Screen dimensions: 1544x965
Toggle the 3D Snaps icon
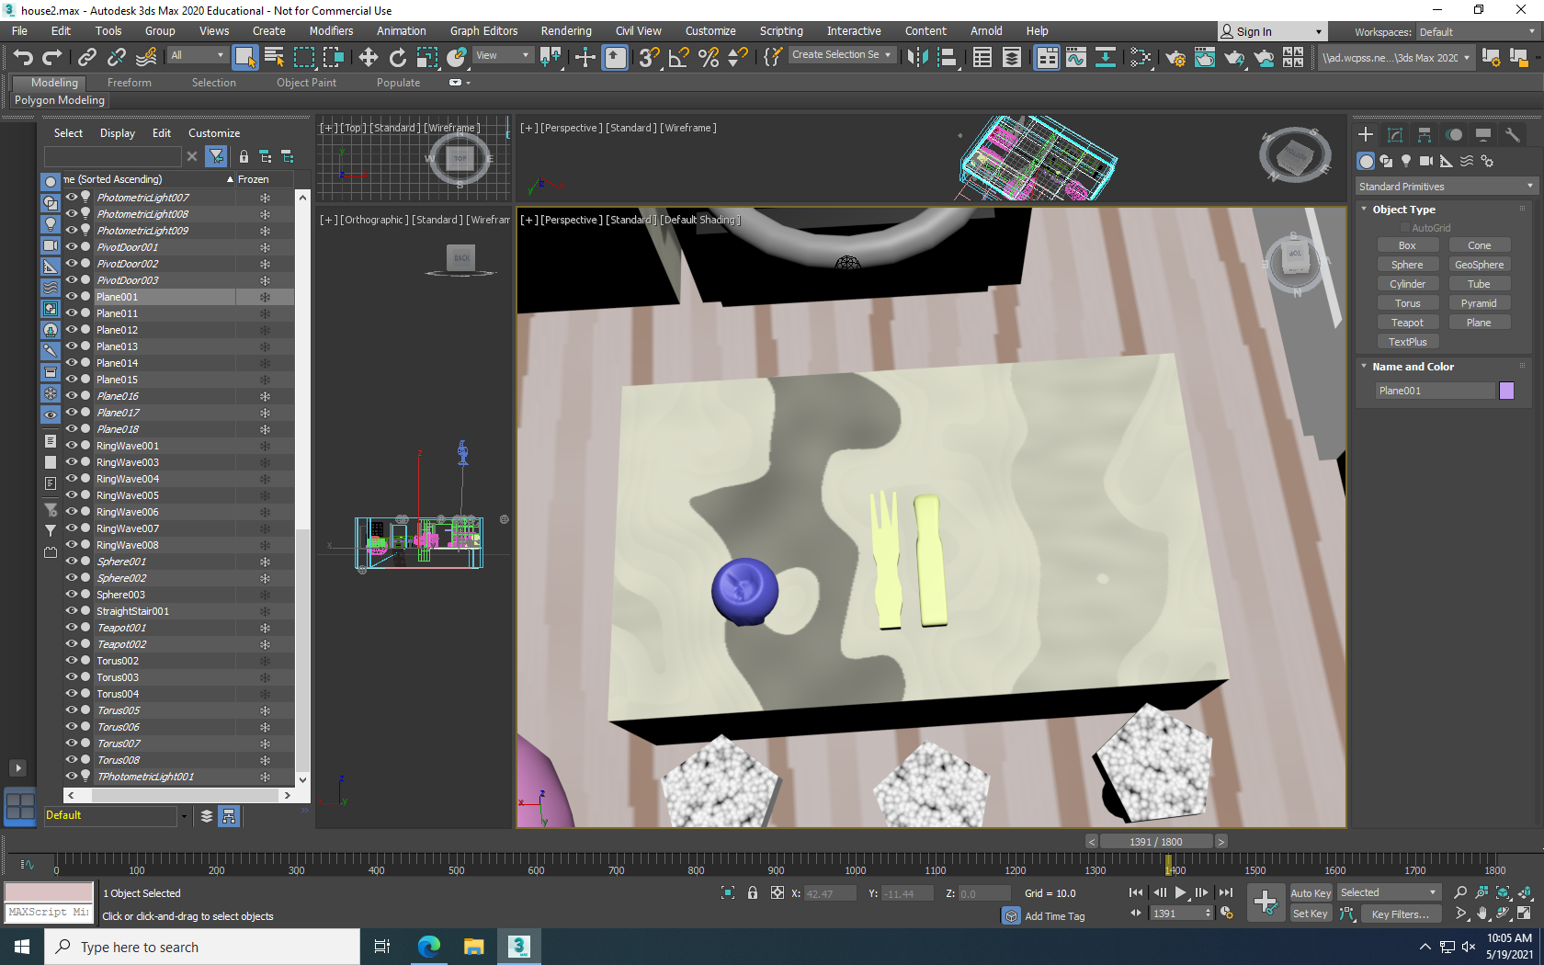[x=649, y=57]
